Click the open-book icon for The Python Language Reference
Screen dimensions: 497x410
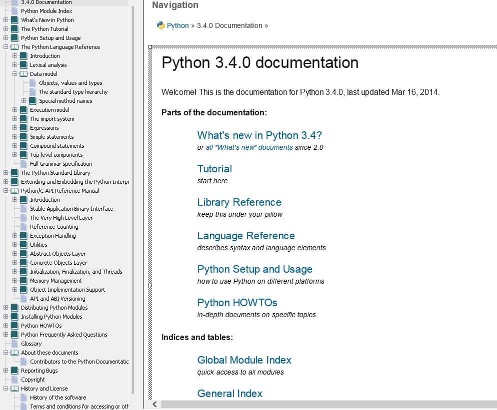[14, 47]
